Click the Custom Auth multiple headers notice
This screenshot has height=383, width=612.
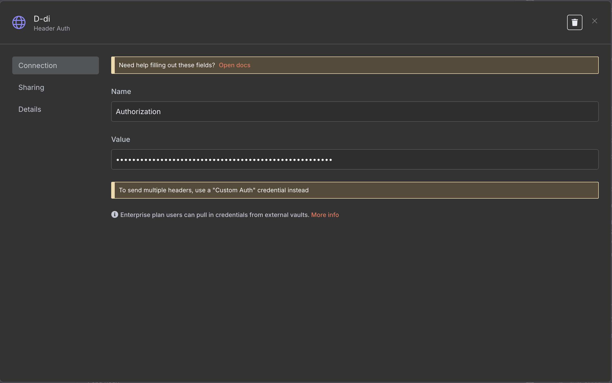coord(355,190)
